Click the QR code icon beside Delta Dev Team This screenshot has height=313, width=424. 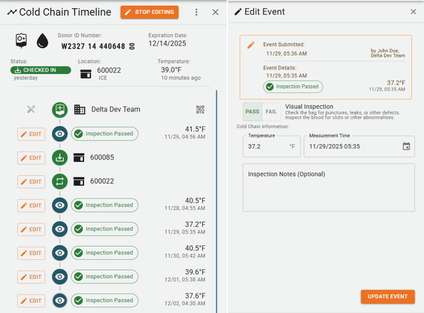pyautogui.click(x=200, y=109)
